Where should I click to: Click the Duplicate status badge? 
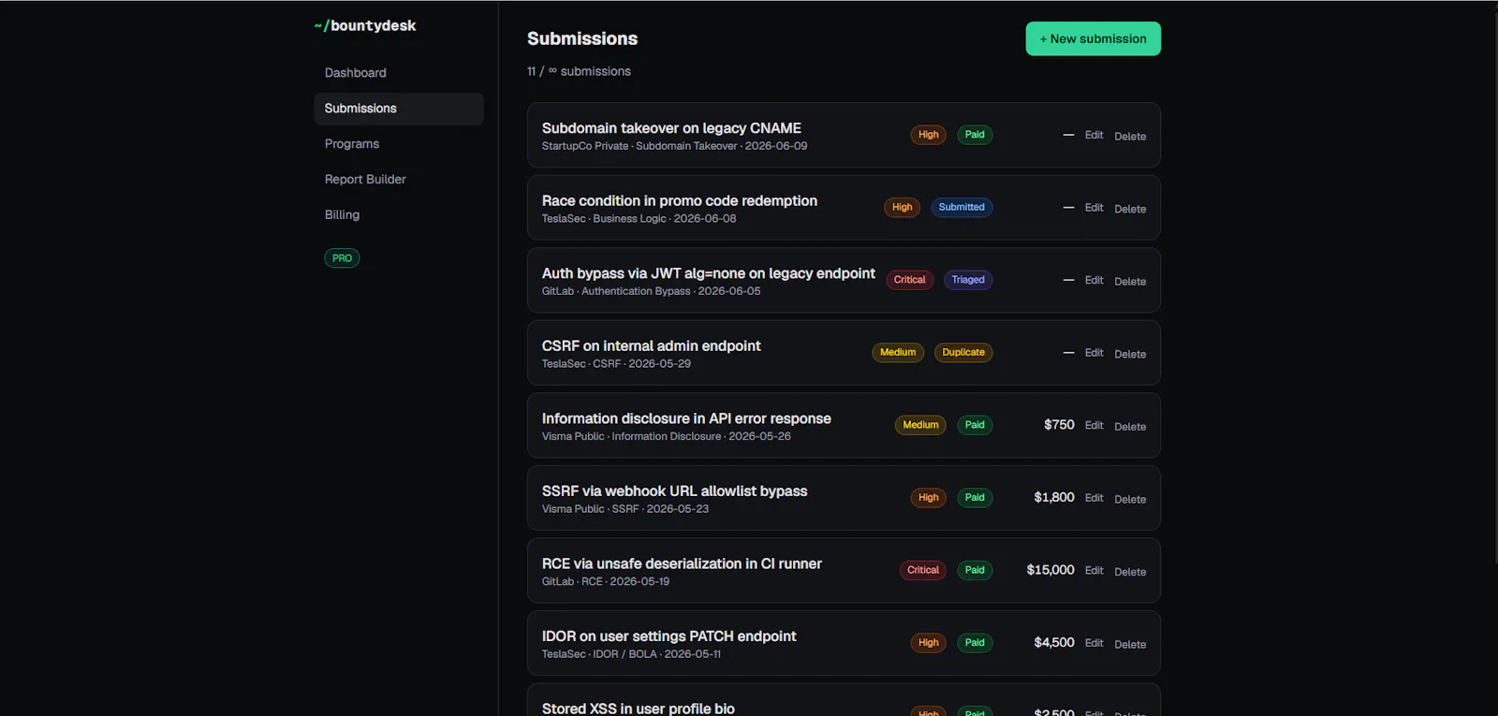pyautogui.click(x=963, y=353)
